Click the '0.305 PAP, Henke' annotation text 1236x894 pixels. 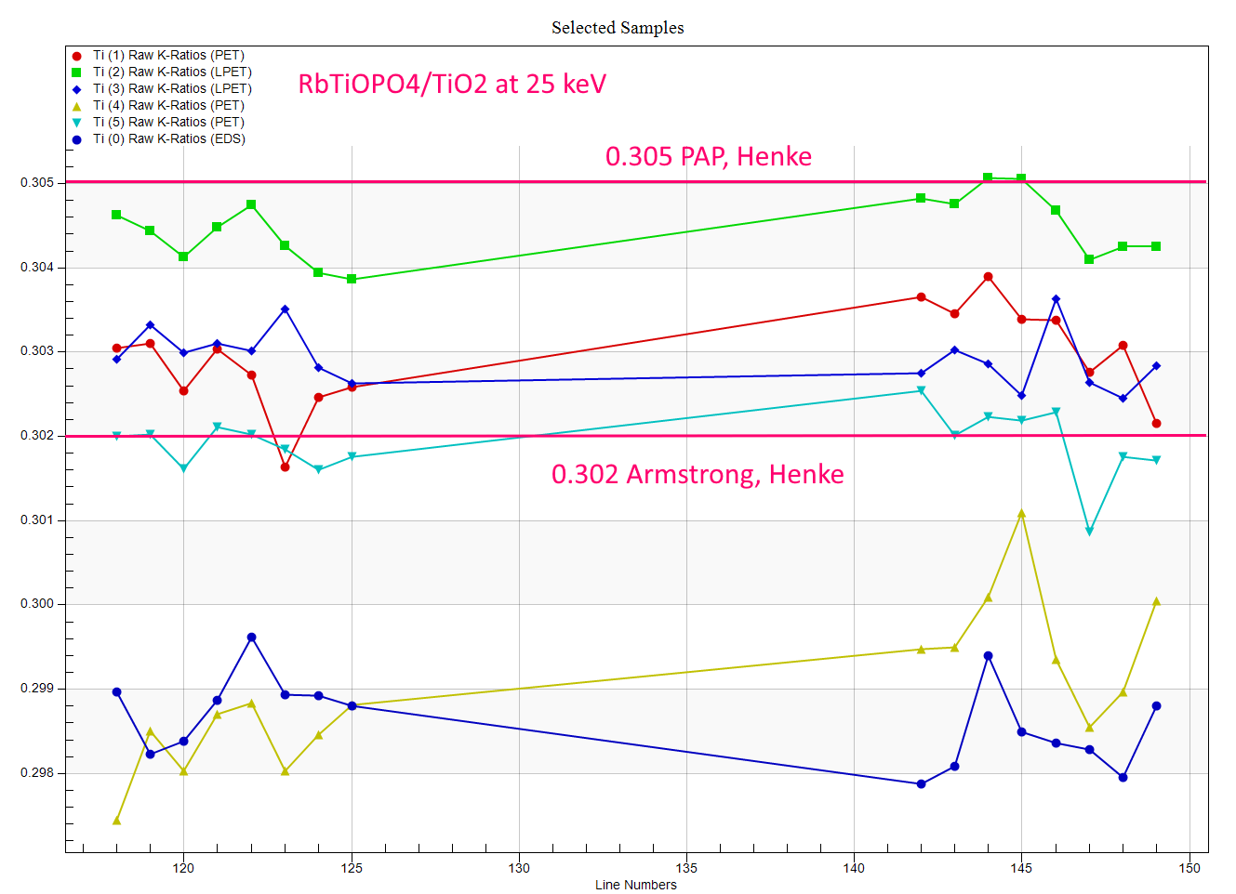tap(708, 156)
